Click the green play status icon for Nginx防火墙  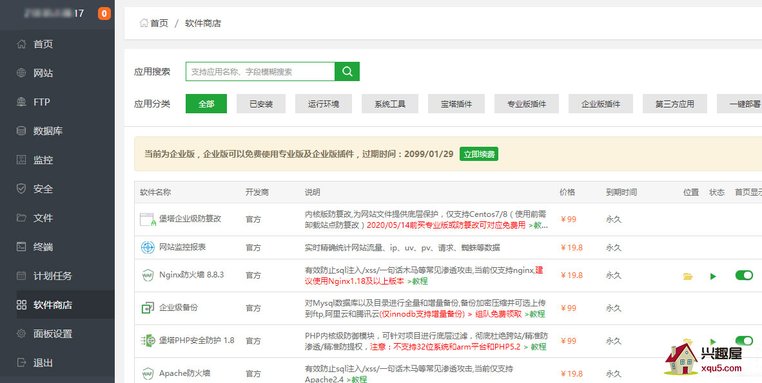[713, 276]
